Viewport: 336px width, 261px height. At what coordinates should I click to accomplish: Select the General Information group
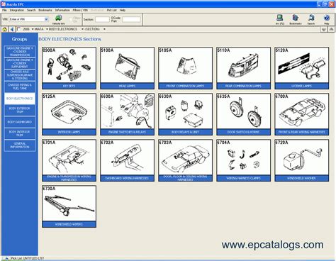[x=20, y=145]
